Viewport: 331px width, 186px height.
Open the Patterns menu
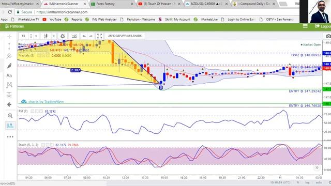[x=14, y=26]
